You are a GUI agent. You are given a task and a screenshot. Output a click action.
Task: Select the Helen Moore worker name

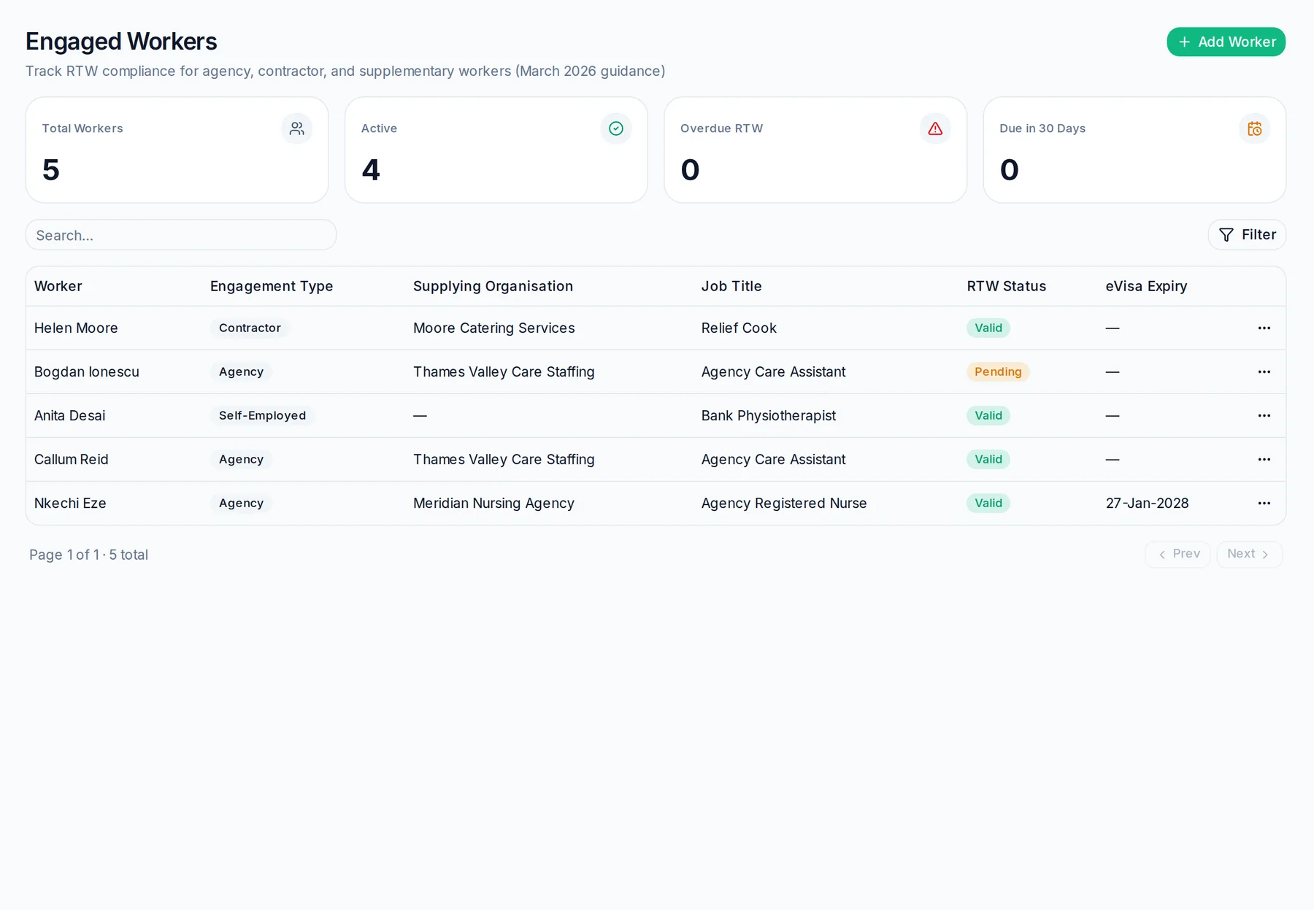[x=76, y=328]
